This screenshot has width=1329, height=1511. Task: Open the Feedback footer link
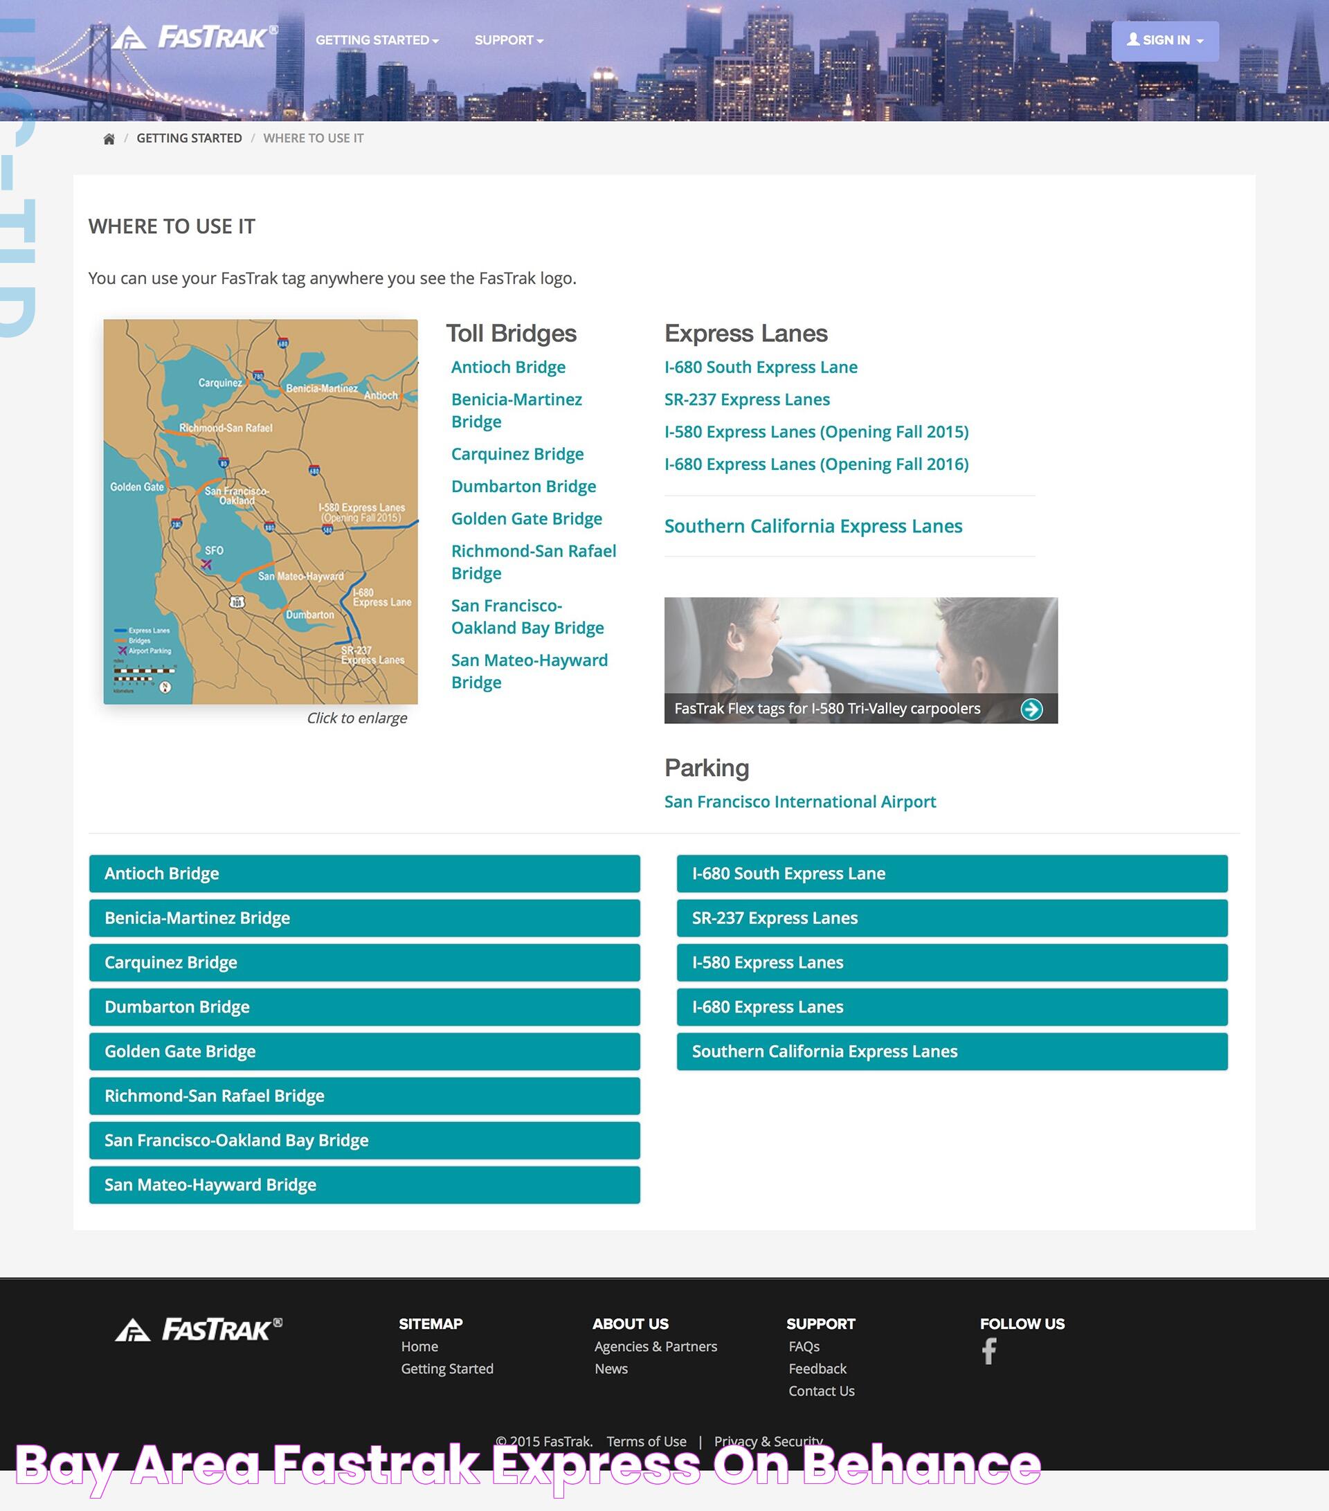pyautogui.click(x=817, y=1369)
